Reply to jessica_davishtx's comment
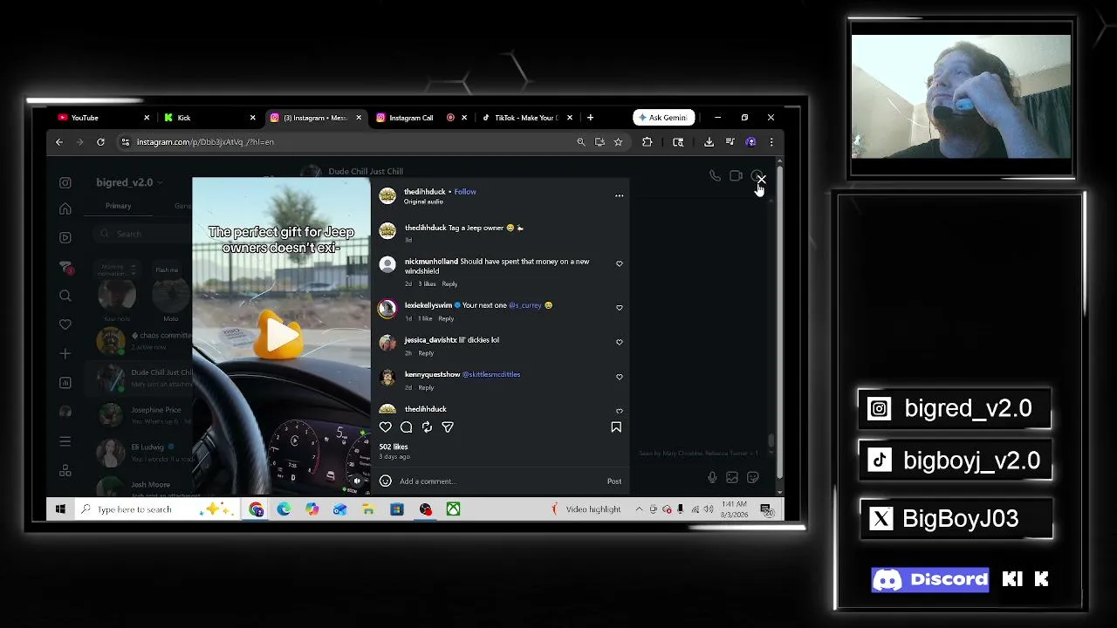The height and width of the screenshot is (628, 1117). (426, 353)
